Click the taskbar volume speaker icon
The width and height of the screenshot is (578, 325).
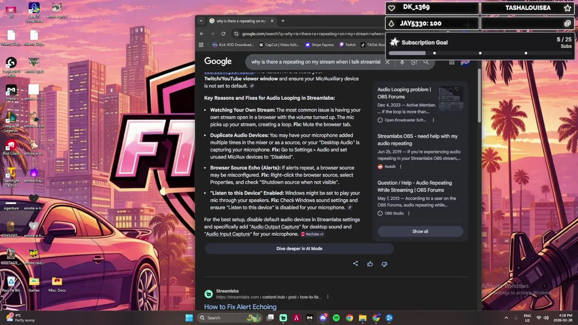pos(546,318)
